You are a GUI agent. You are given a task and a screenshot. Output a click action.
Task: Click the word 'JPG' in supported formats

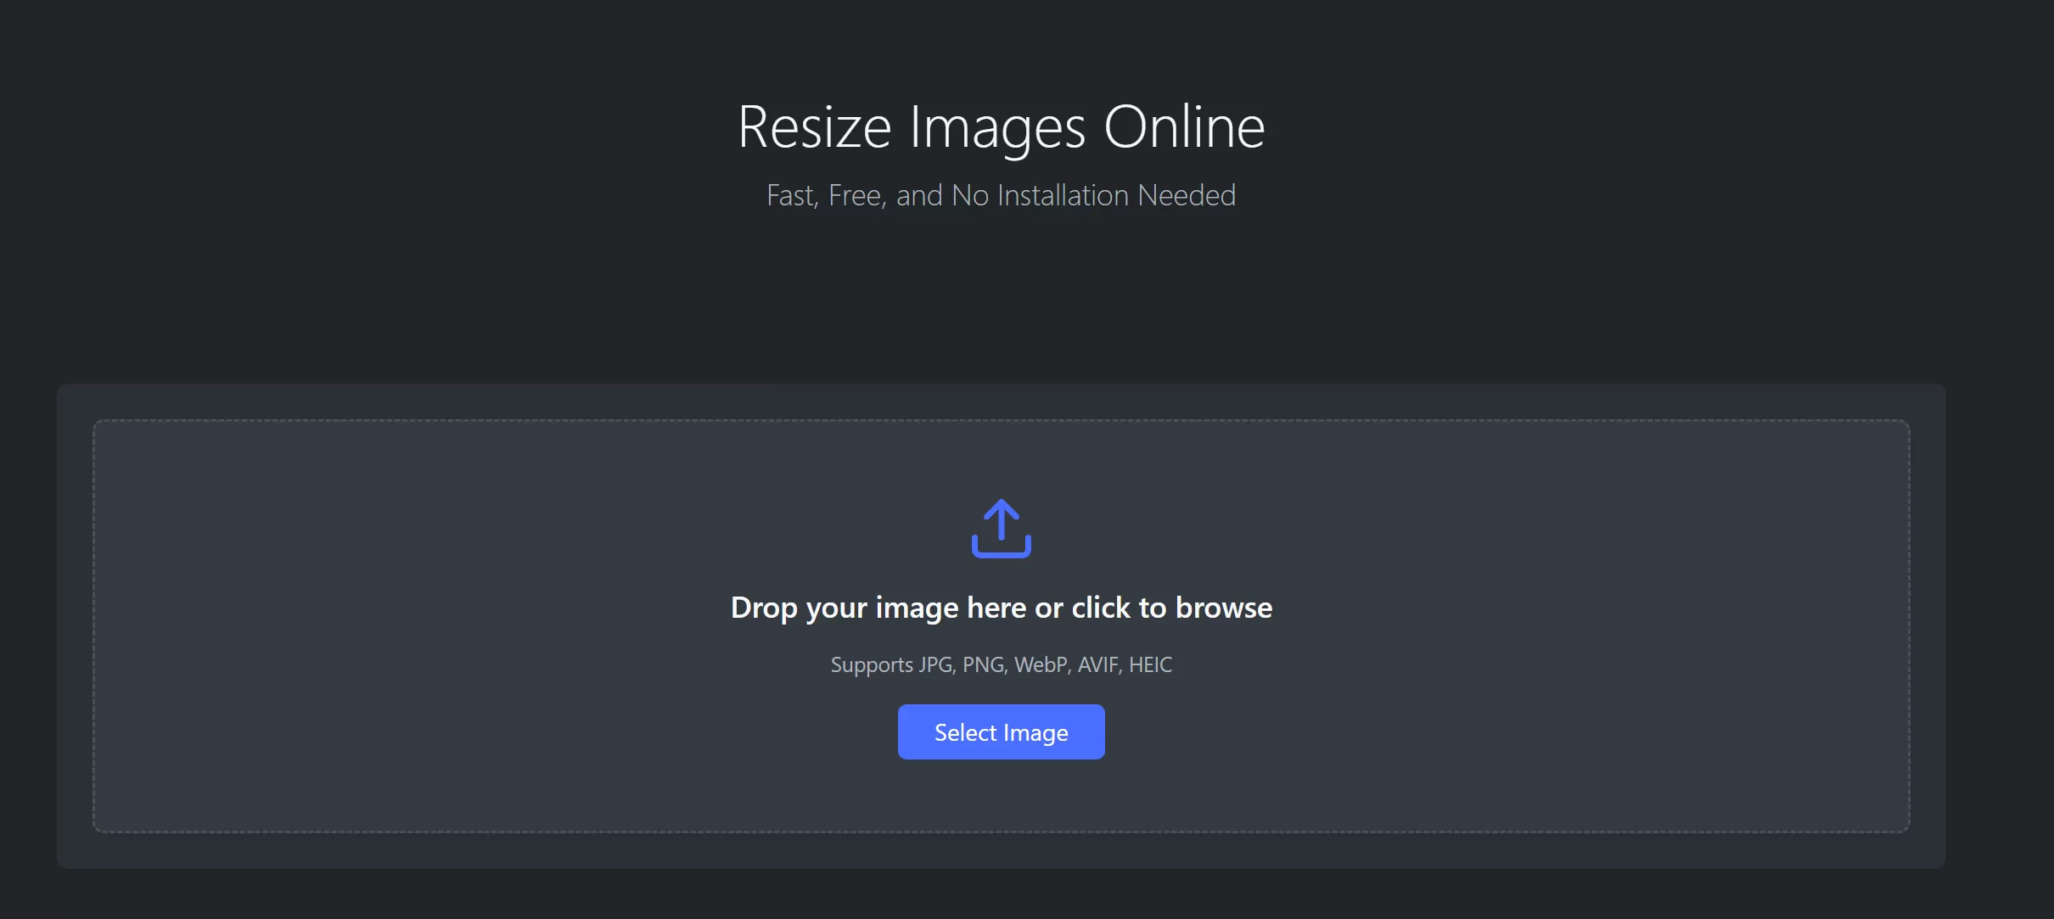(936, 664)
